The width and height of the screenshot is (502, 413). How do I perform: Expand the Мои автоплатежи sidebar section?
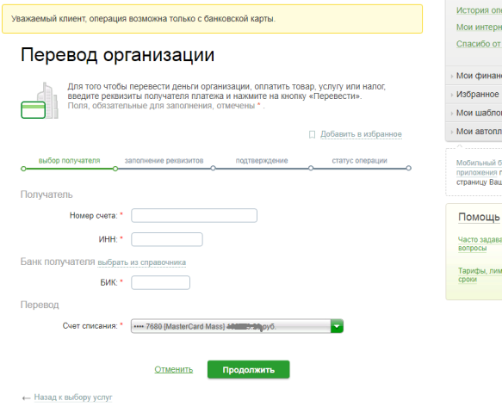pos(474,132)
